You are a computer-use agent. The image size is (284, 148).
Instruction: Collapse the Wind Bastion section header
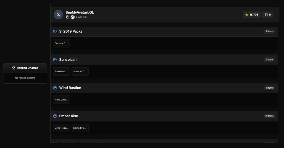(164, 88)
